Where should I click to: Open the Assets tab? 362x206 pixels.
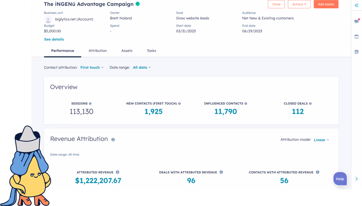pyautogui.click(x=127, y=51)
